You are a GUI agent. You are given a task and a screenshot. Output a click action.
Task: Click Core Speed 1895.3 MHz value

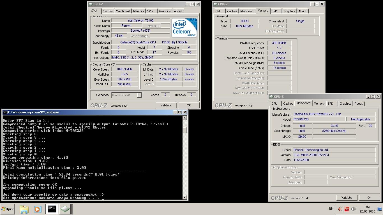(x=124, y=69)
